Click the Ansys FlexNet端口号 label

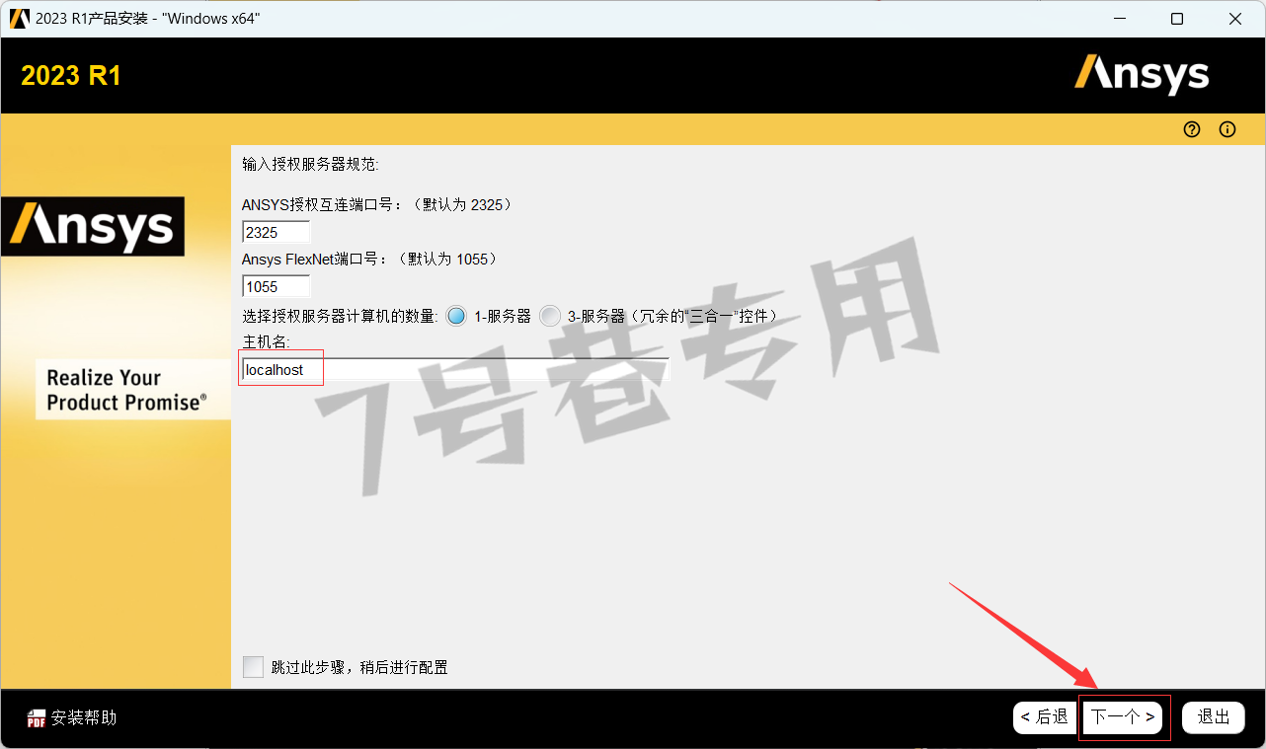click(369, 260)
